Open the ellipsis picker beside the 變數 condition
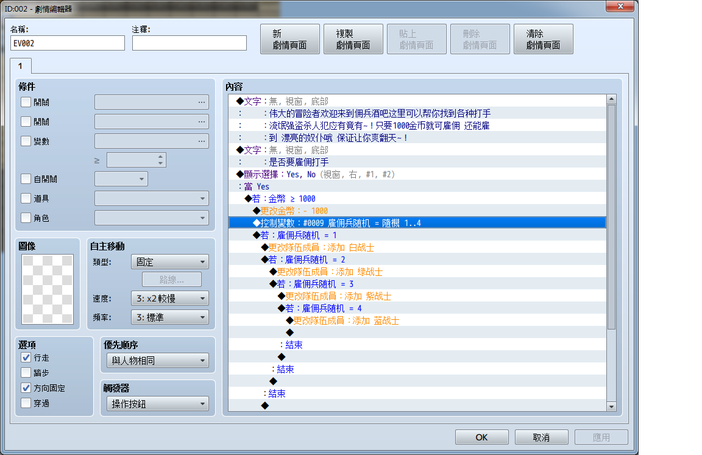This screenshot has height=455, width=702. tap(202, 141)
